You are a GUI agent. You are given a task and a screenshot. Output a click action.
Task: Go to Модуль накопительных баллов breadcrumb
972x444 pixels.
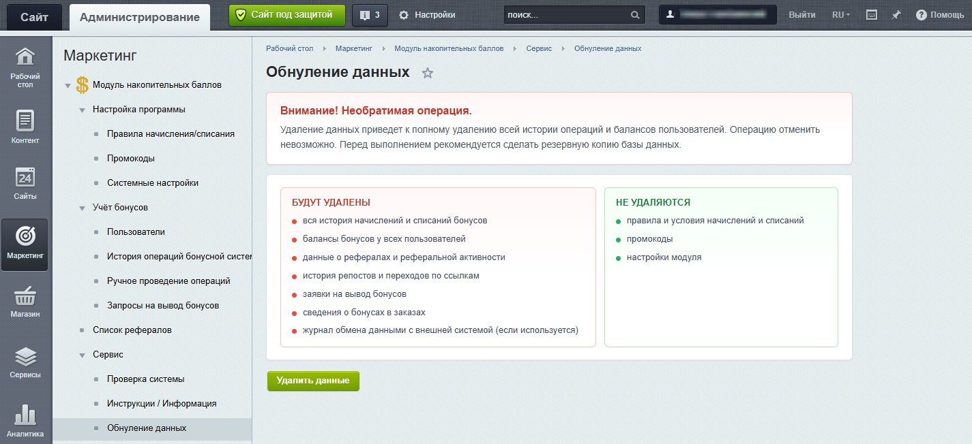449,48
